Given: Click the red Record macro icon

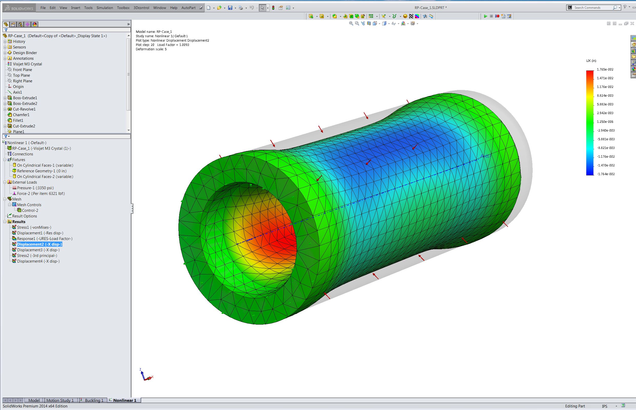Looking at the screenshot, I should coord(497,16).
